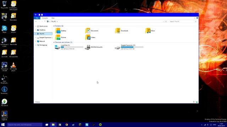Click the Back navigation arrow
This screenshot has height=127, width=227.
click(x=36, y=22)
